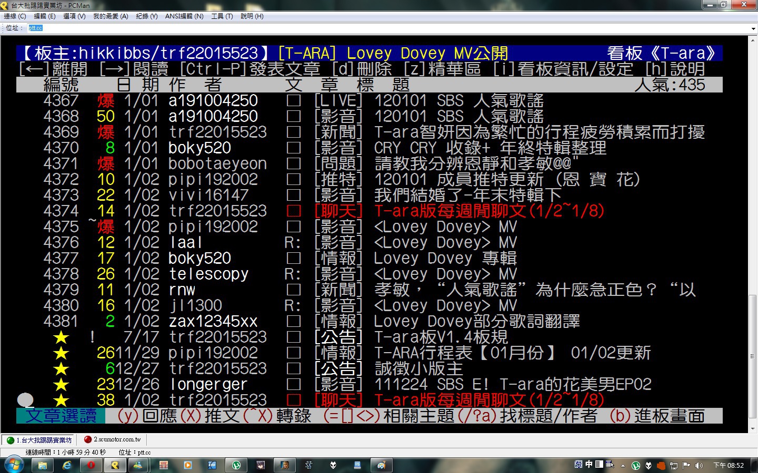Select post 4377 Lovey Dovey 專輯
The image size is (758, 473).
[x=369, y=258]
